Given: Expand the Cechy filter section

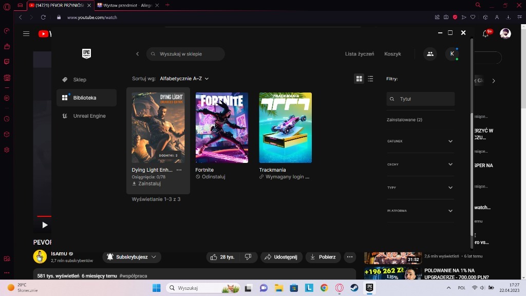Looking at the screenshot, I should click(x=420, y=164).
